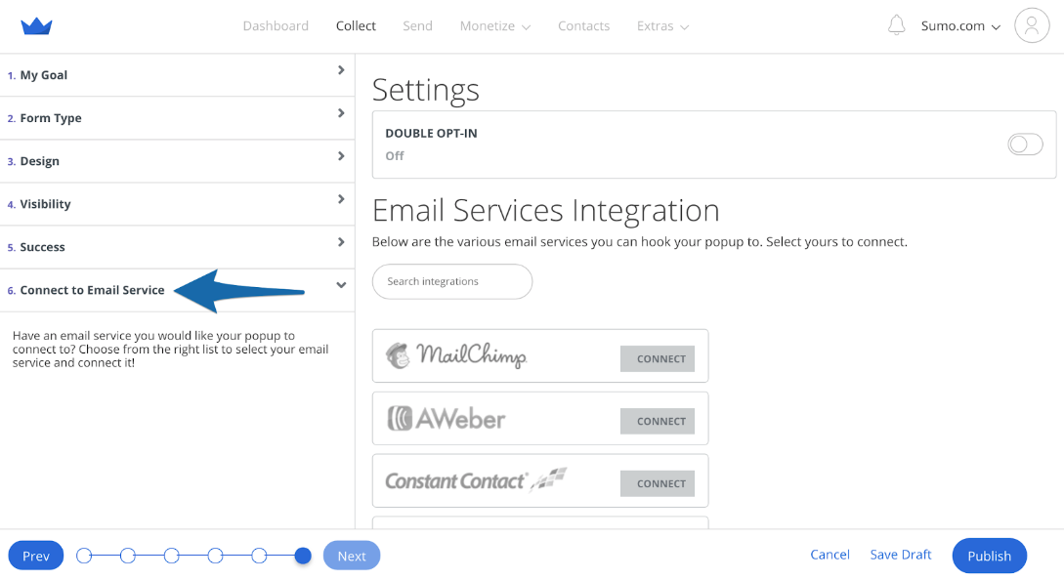Click the "DOUBLE OPT-IN" label
Screen dimensions: 1064x580
point(431,134)
